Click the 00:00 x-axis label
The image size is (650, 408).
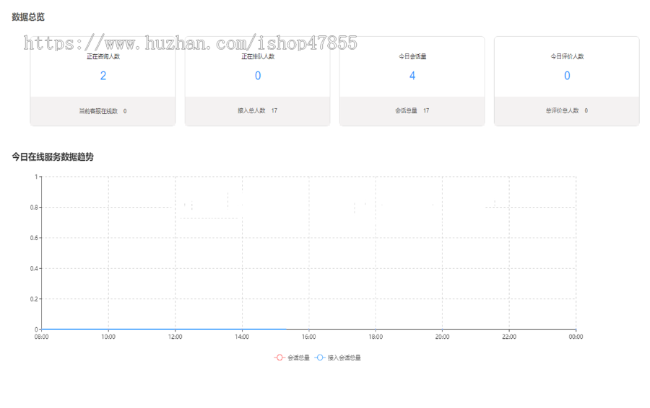[x=576, y=337]
